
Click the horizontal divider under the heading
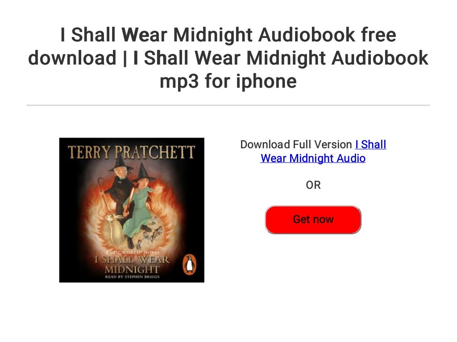pos(228,105)
